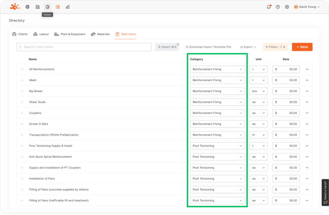Open the notifications bell
329x215 pixels.
point(269,7)
